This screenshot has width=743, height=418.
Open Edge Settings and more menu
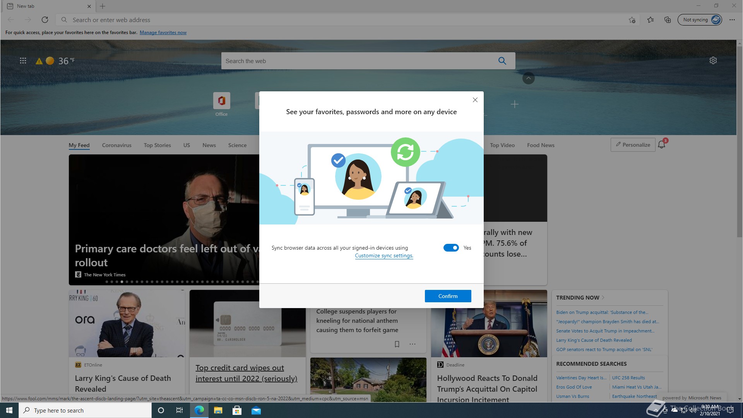(732, 20)
